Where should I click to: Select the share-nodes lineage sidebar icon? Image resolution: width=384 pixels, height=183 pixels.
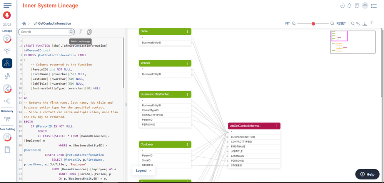click(x=7, y=51)
